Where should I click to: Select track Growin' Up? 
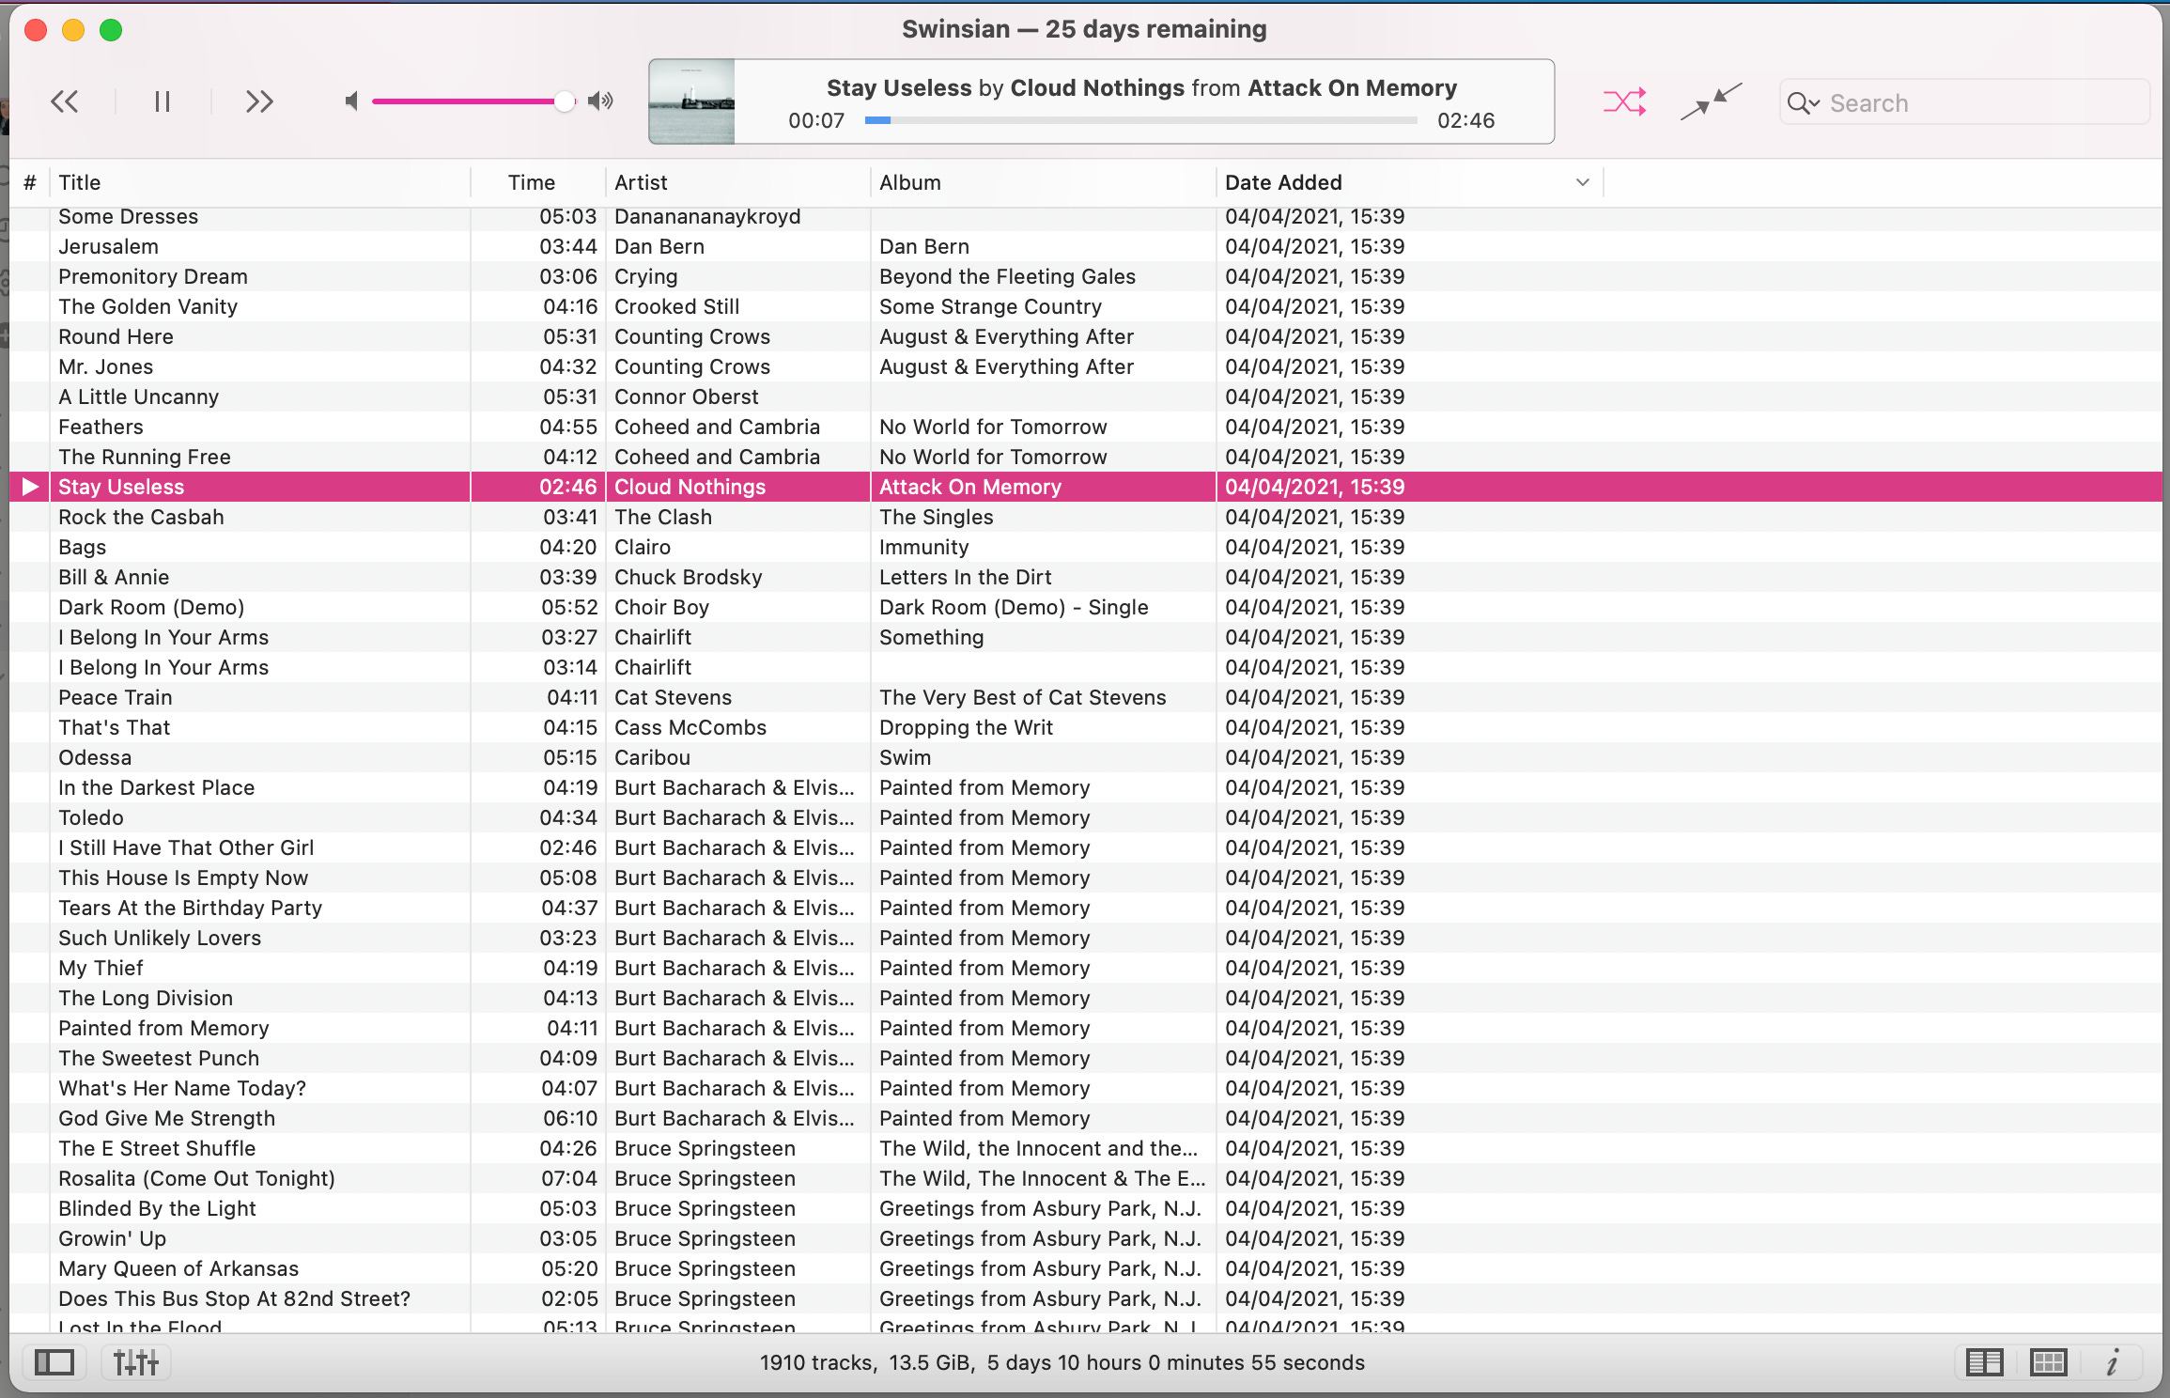(1086, 1238)
